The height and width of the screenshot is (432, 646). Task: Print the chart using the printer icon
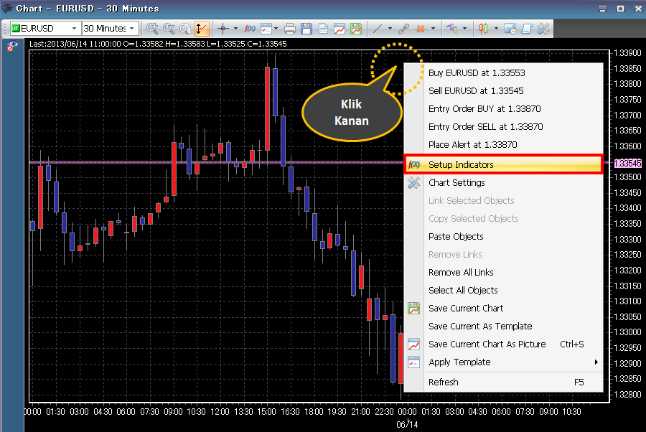tap(290, 29)
